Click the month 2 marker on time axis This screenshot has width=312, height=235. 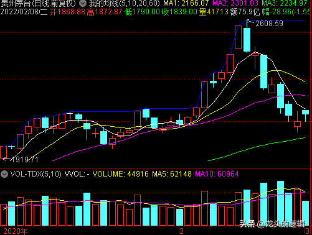click(182, 231)
